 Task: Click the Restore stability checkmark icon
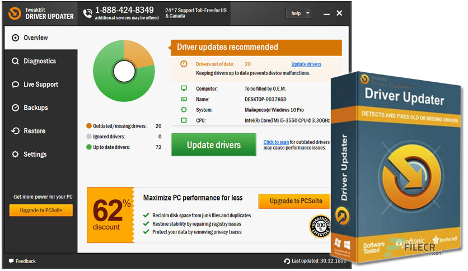[x=146, y=223]
